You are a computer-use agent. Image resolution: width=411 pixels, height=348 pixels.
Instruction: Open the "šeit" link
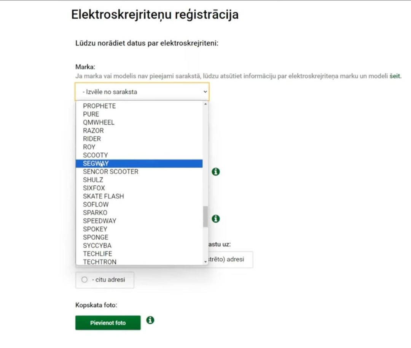pyautogui.click(x=395, y=76)
